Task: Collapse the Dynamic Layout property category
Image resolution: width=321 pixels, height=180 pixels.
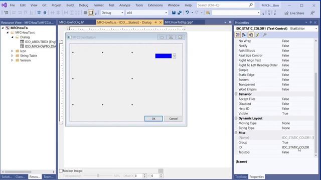Action: [x=236, y=118]
